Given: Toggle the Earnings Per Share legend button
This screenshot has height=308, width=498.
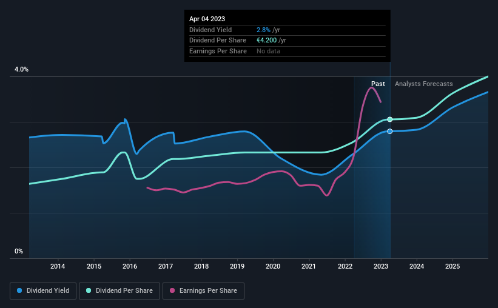Looking at the screenshot, I should 203,291.
